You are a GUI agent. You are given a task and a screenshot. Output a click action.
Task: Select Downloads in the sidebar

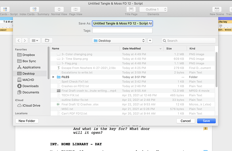tap(30, 86)
